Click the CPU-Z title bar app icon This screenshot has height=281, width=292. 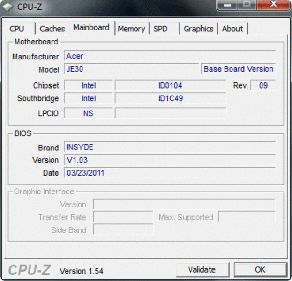click(x=8, y=7)
